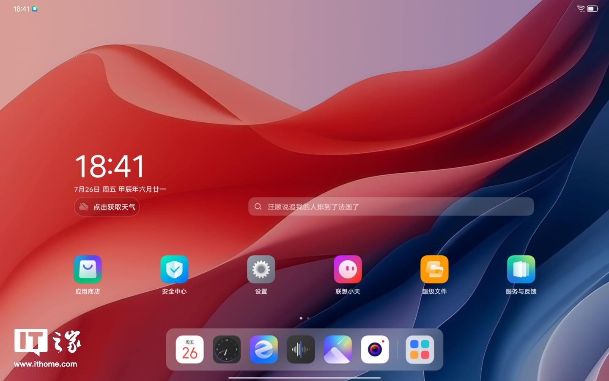The width and height of the screenshot is (609, 381).
Task: Tap the 点击获取天气 weather button
Action: [x=107, y=207]
